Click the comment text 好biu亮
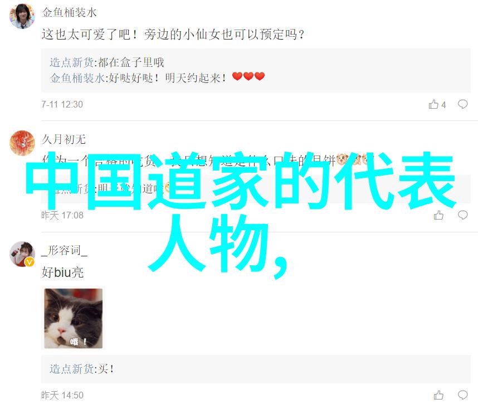This screenshot has width=478, height=409. point(62,272)
